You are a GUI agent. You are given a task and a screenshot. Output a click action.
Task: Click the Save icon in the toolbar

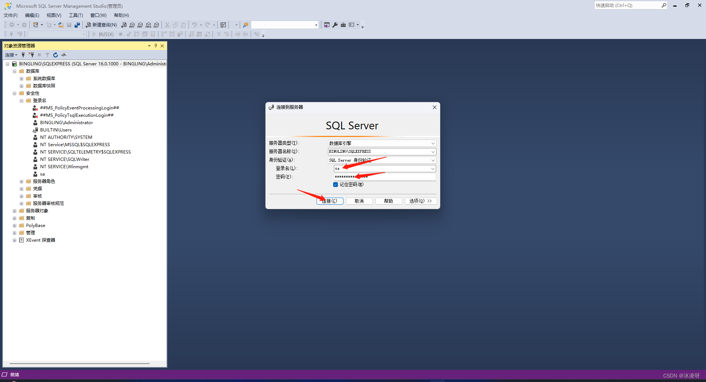(69, 25)
